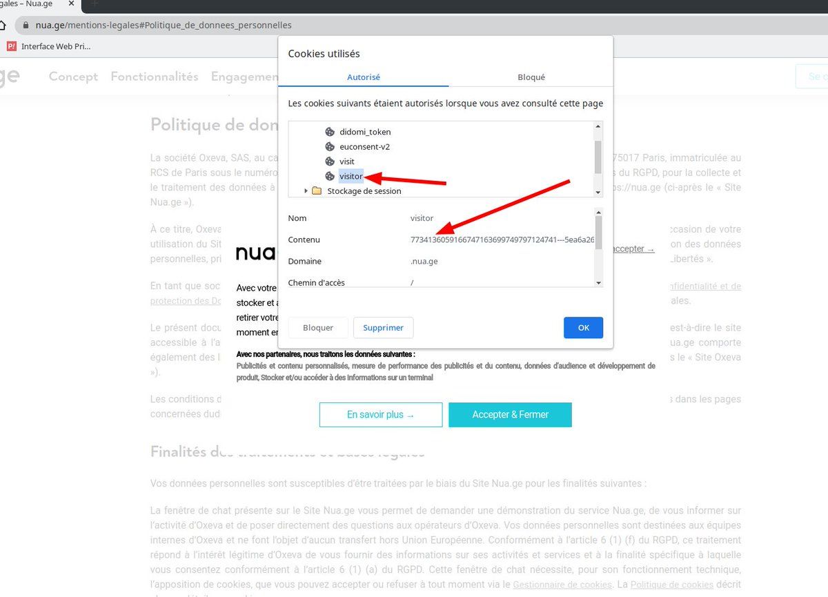Select the didomi_token cookie icon

(330, 132)
